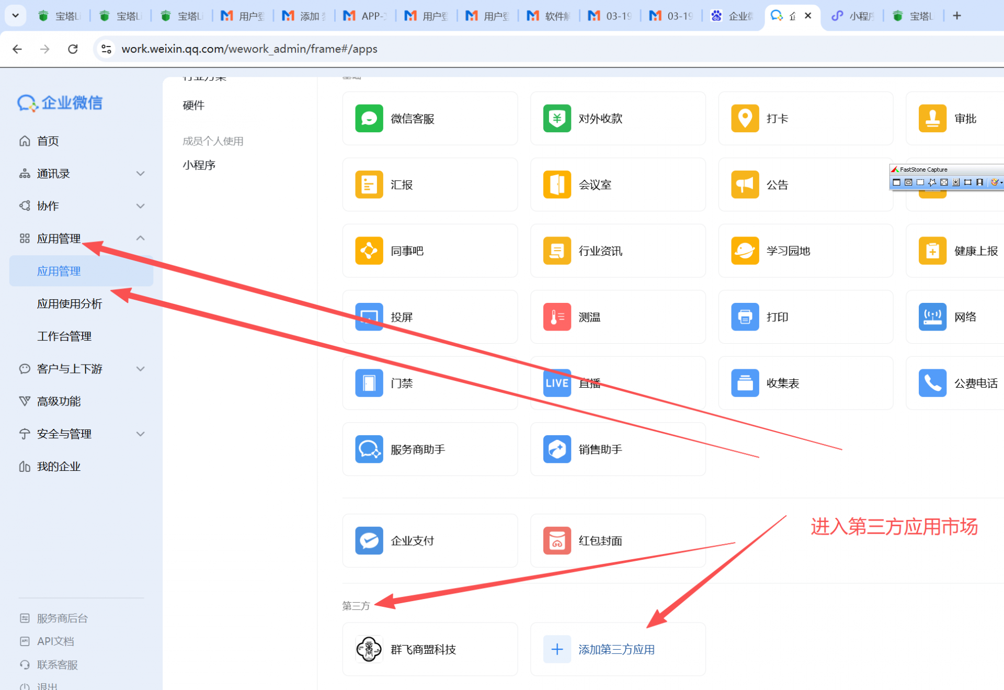Screen dimensions: 1004x690
Task: Open the 红包封面 app
Action: click(x=557, y=540)
